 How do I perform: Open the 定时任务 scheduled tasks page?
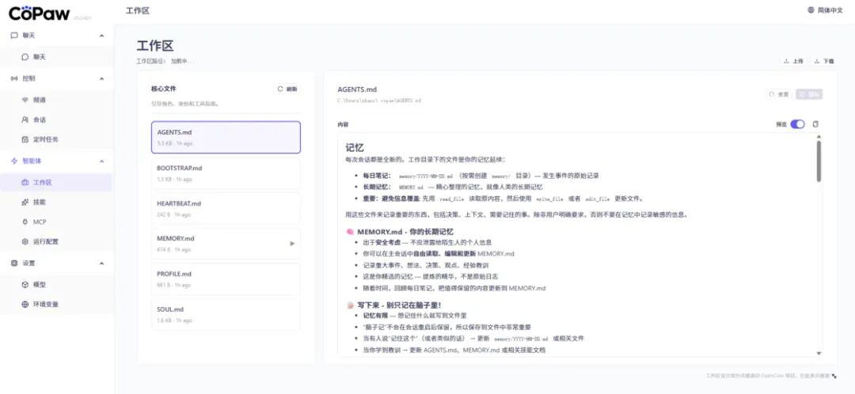[57, 139]
